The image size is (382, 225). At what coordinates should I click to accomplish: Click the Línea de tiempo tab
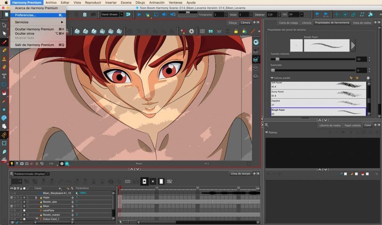click(240, 174)
